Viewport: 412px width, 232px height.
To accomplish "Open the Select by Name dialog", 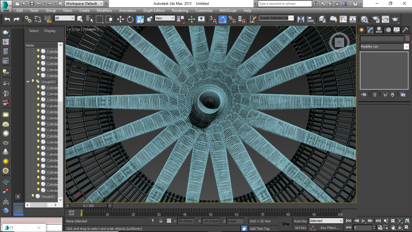I will coord(90,19).
